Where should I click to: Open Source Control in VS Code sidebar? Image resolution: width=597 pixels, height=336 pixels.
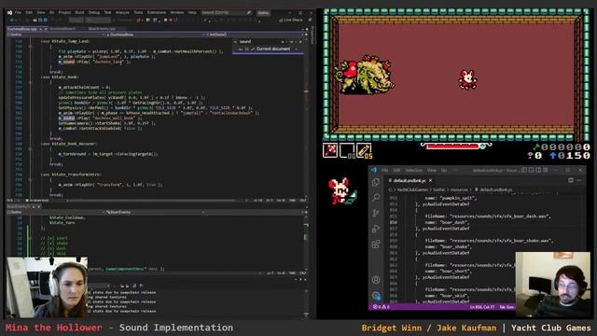coord(376,213)
